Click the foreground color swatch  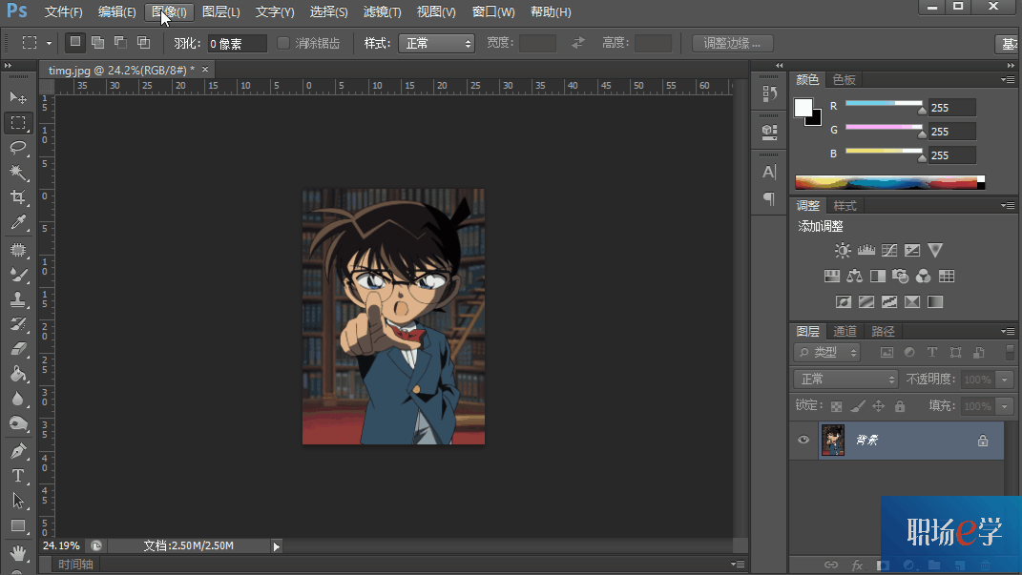(x=803, y=108)
